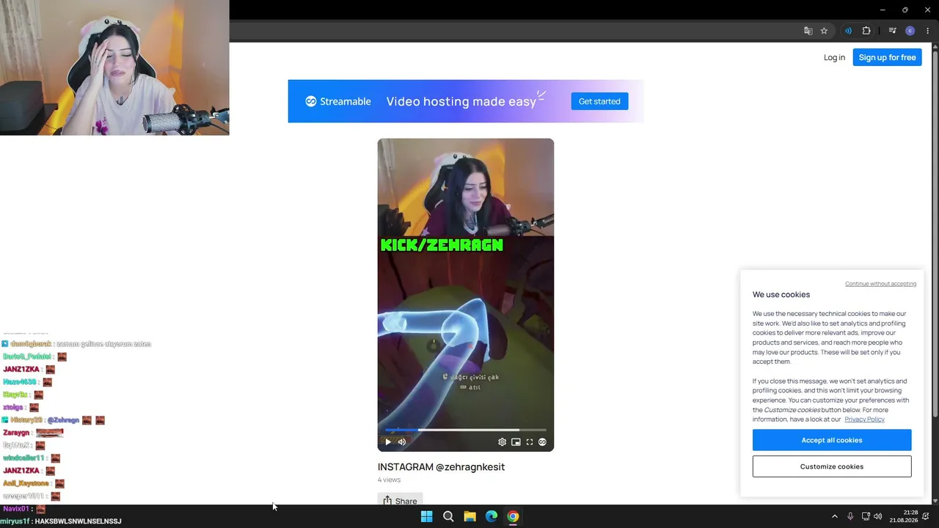This screenshot has width=939, height=528.
Task: Seek within the video progress bar
Action: point(466,430)
